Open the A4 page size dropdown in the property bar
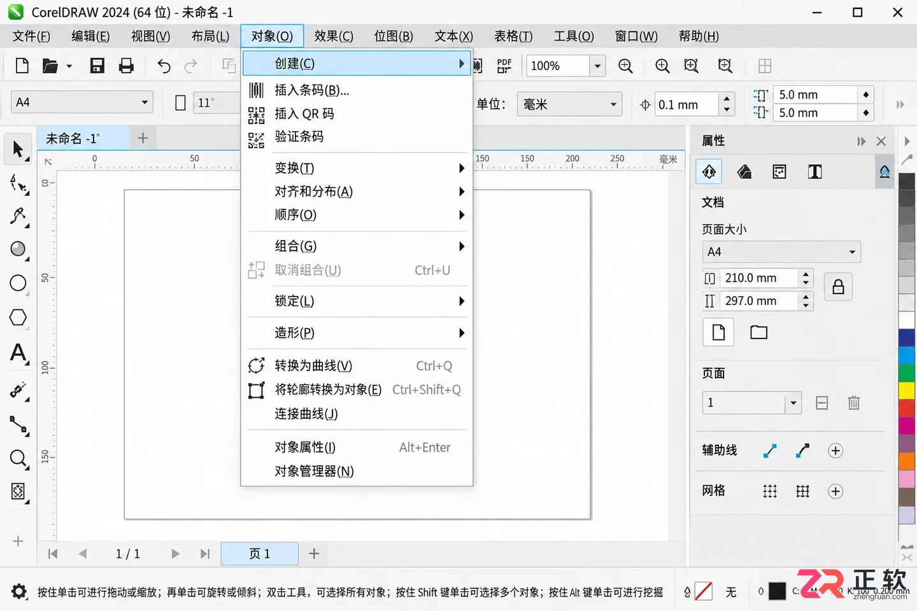917x611 pixels. [82, 102]
